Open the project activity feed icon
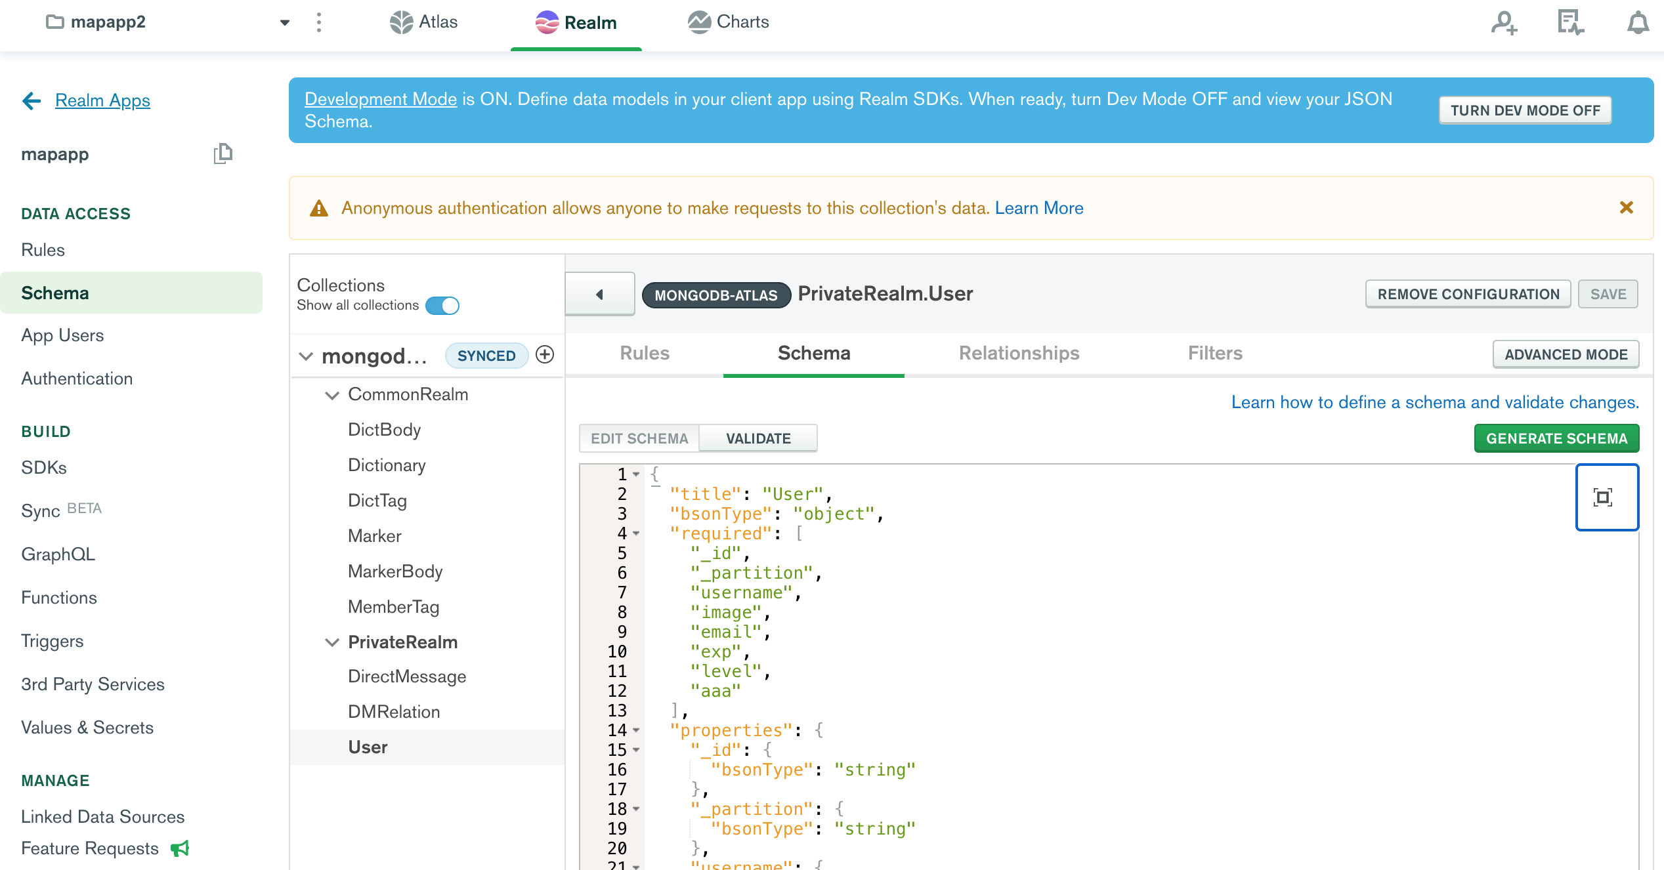The image size is (1664, 870). [1570, 23]
